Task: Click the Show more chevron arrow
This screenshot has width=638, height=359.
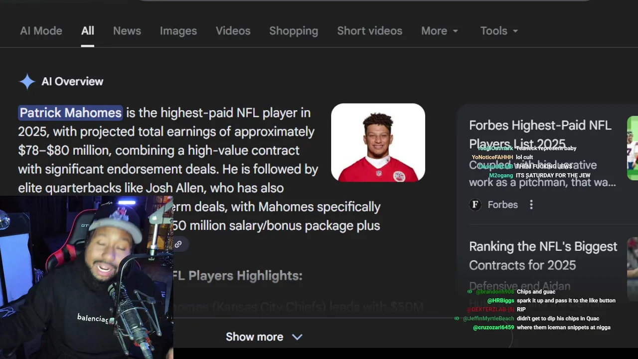Action: tap(297, 337)
